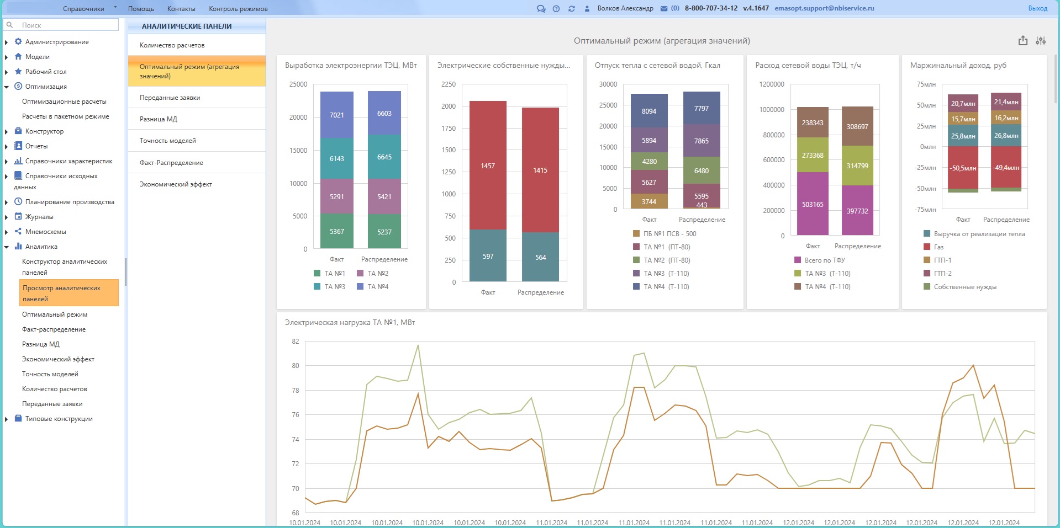Click the Выход logout link
Viewport: 1060px width, 528px height.
(x=1037, y=8)
